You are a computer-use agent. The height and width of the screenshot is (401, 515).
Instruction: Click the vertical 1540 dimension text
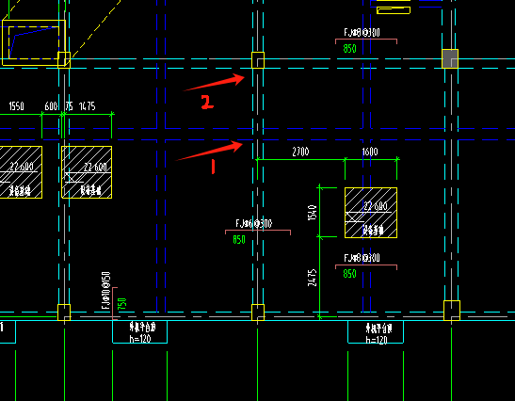(x=313, y=213)
